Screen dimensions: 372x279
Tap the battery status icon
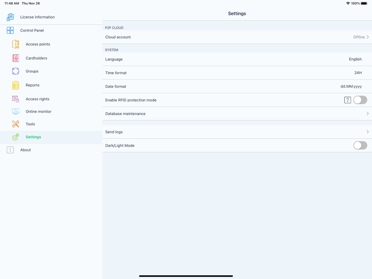pos(364,3)
